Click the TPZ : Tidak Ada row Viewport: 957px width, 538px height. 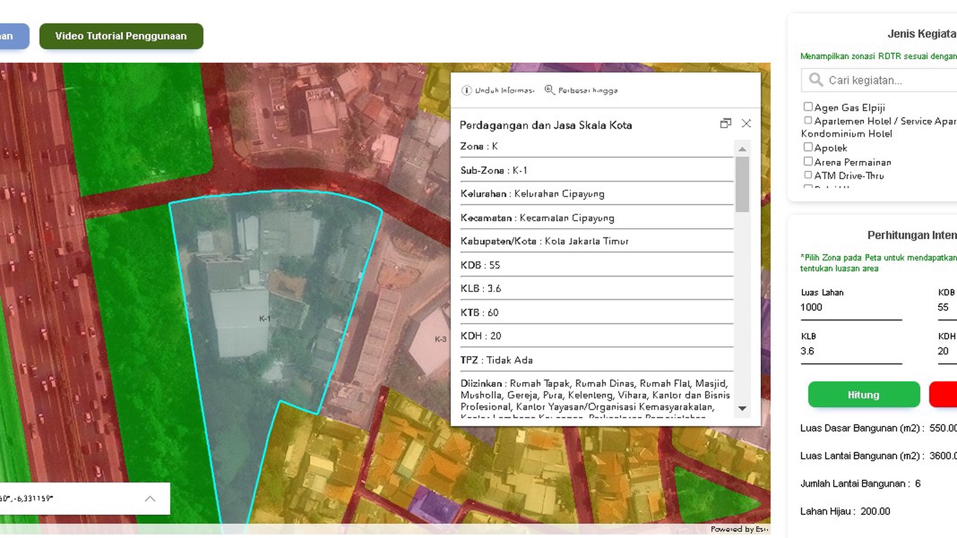click(597, 360)
